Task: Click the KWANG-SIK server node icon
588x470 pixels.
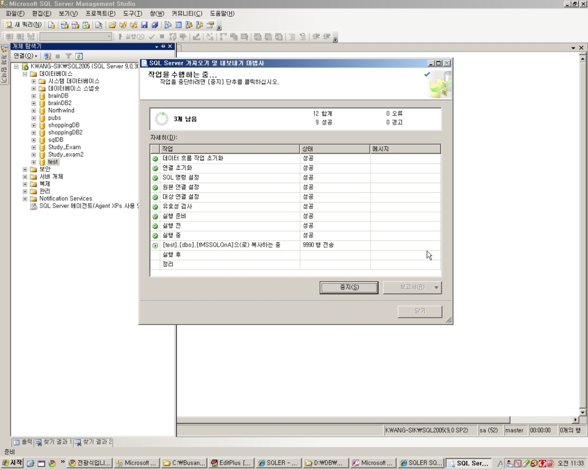Action: tap(25, 67)
